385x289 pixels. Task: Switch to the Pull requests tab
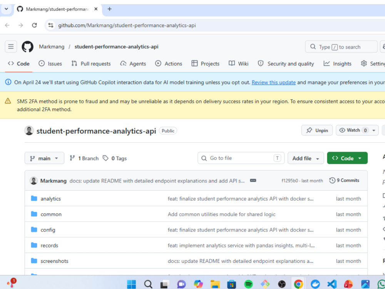pyautogui.click(x=91, y=64)
